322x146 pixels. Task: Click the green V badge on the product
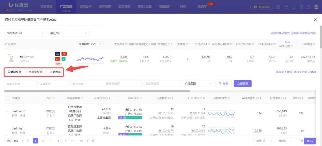(x=63, y=59)
